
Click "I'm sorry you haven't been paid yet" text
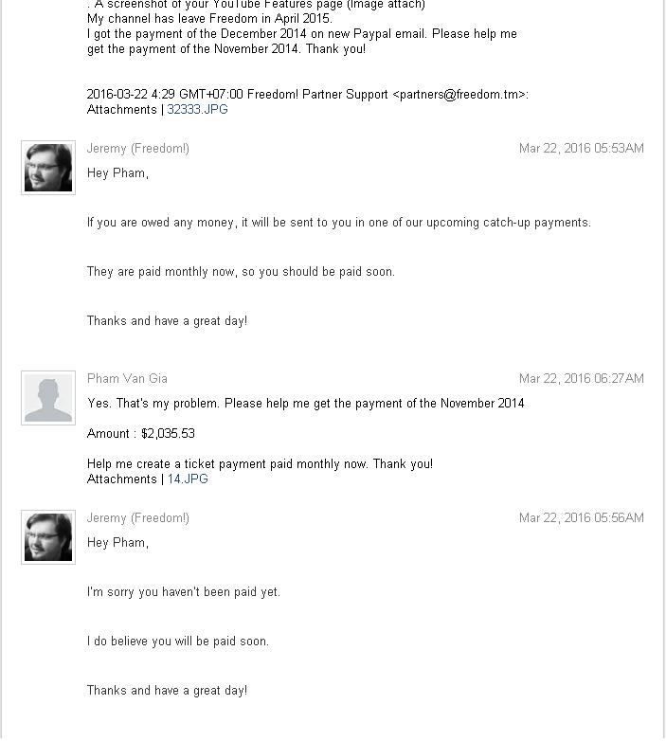point(184,592)
